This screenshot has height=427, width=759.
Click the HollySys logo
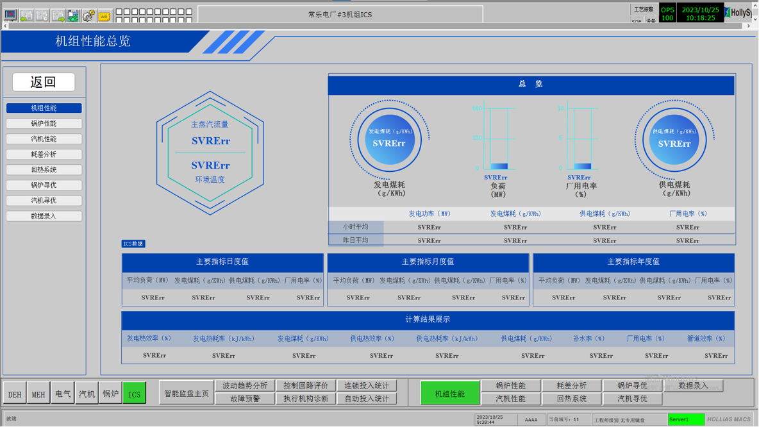click(740, 12)
